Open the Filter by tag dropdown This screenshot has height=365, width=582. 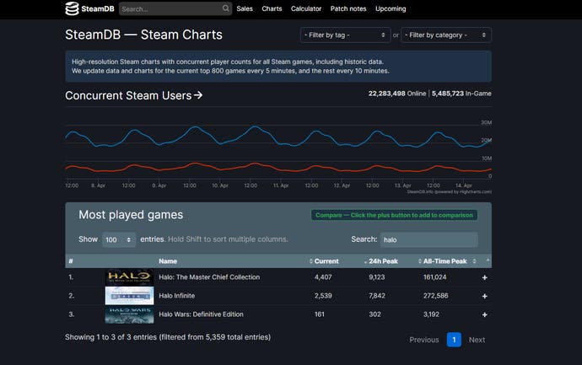(x=345, y=35)
